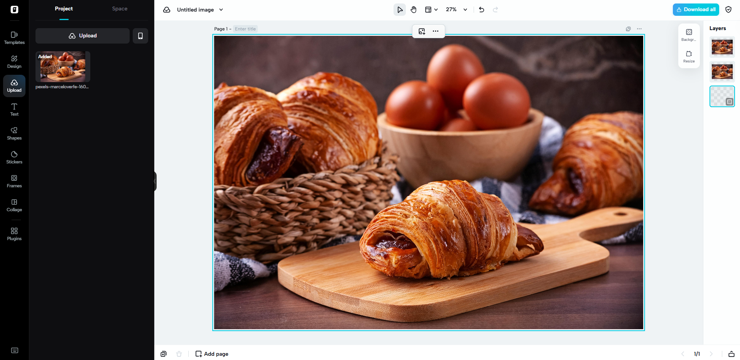Click the 1/1 page indicator
The image size is (740, 360).
[x=697, y=354]
